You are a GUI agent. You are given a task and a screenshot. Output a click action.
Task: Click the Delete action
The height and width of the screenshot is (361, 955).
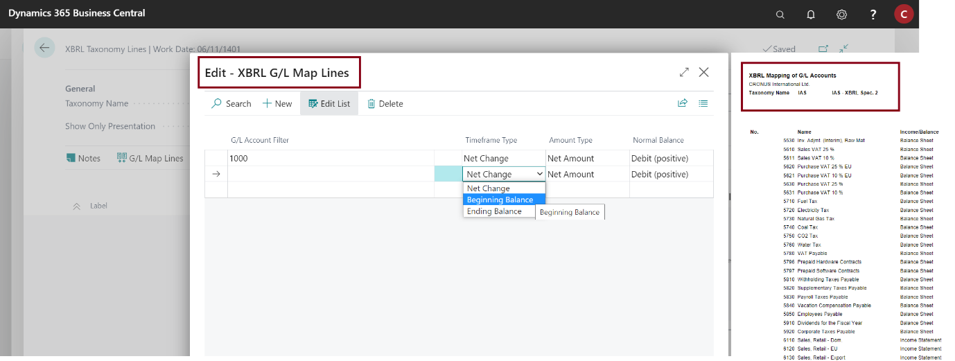coord(385,103)
